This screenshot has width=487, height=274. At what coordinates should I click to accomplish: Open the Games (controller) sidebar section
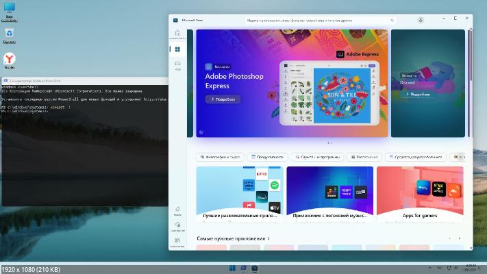click(177, 65)
